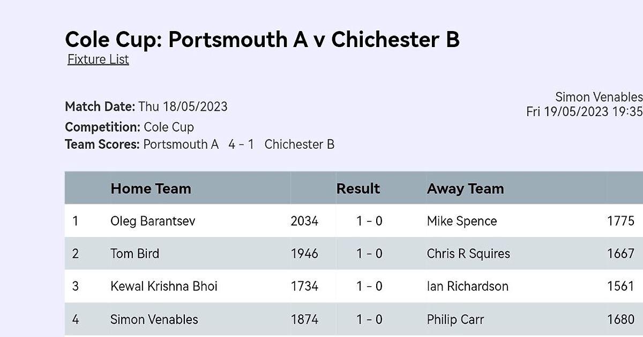Click away player Chris R Squires
This screenshot has height=337, width=643.
coord(468,254)
